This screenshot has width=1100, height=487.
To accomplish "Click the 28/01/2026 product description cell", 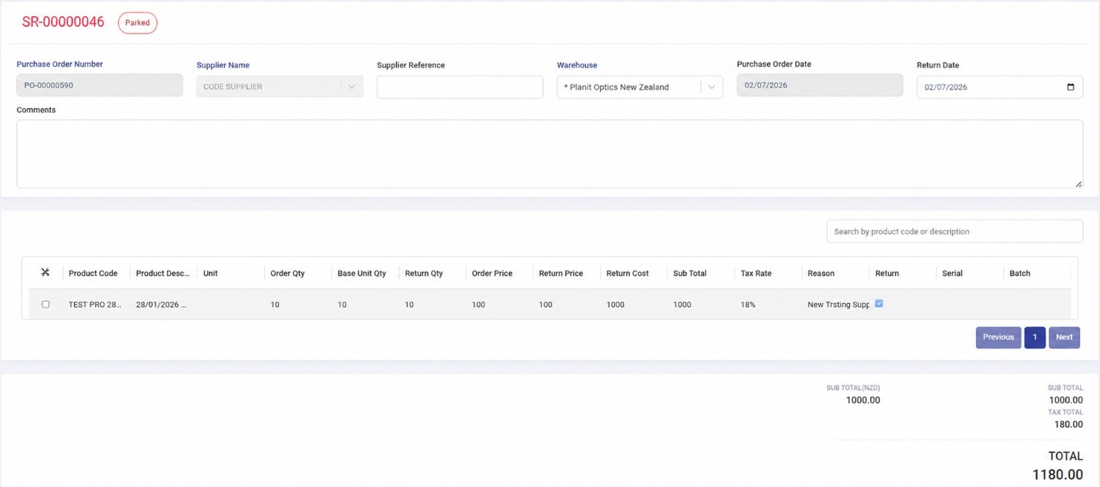I will pos(161,305).
